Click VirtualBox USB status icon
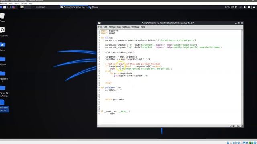 pos(239,143)
